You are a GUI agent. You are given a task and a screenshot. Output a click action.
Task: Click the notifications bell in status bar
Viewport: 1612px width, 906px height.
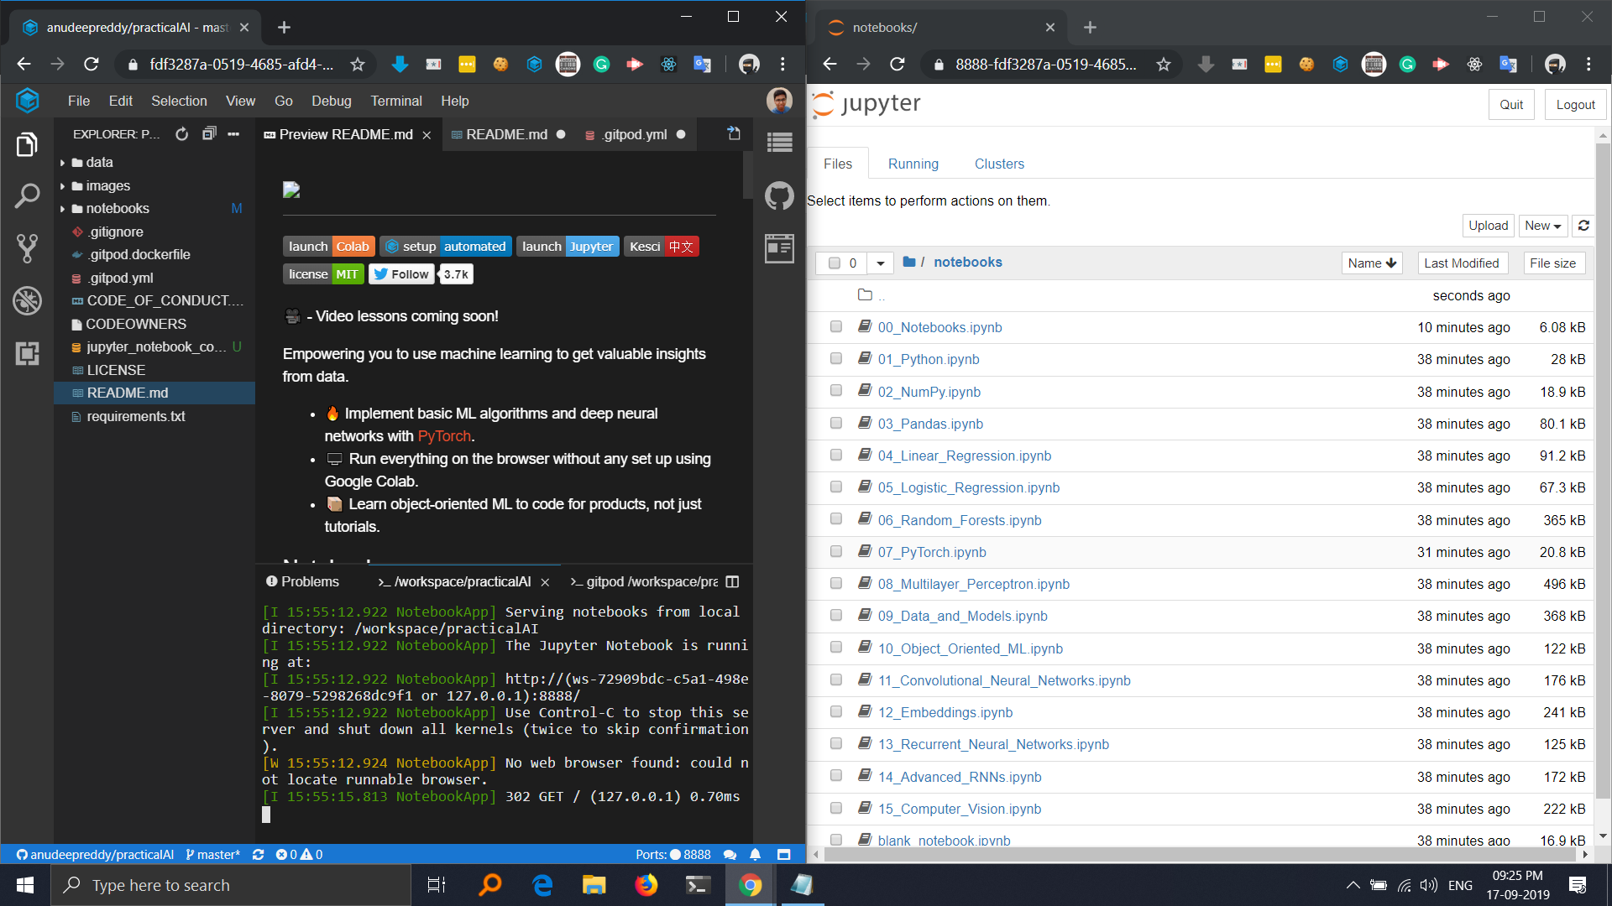tap(755, 855)
